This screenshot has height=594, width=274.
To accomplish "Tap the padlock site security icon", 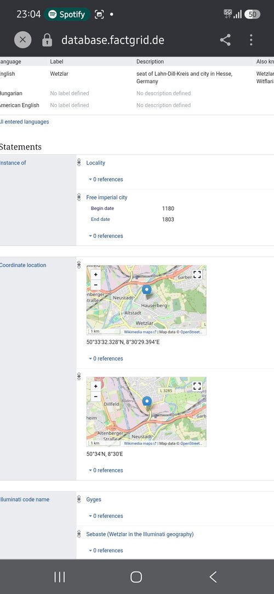I will click(x=47, y=40).
